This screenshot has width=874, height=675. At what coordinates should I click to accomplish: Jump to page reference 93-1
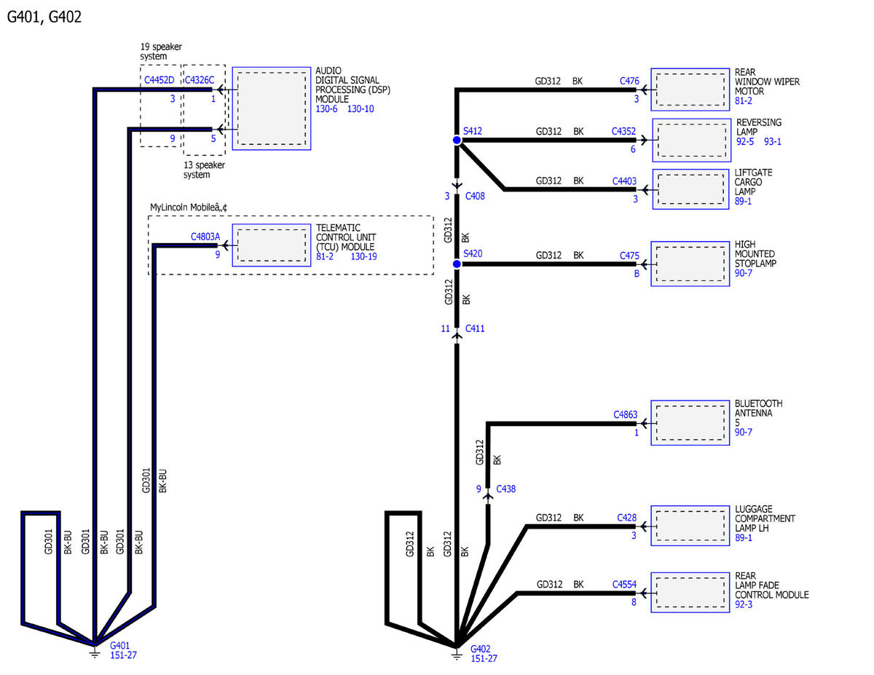point(772,141)
